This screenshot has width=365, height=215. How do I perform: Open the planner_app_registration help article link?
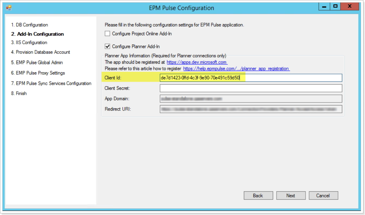pos(236,69)
